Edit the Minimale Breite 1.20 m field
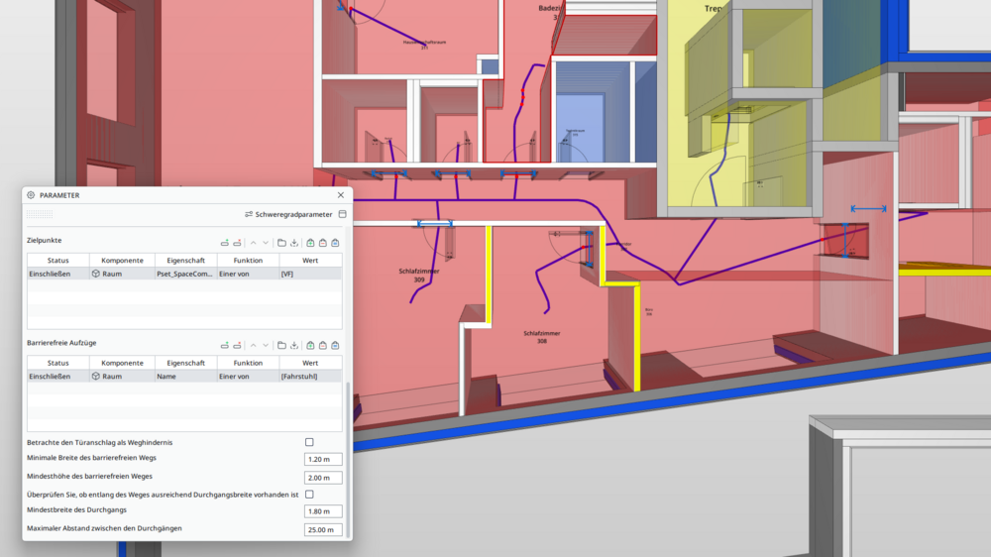The width and height of the screenshot is (991, 557). point(323,459)
